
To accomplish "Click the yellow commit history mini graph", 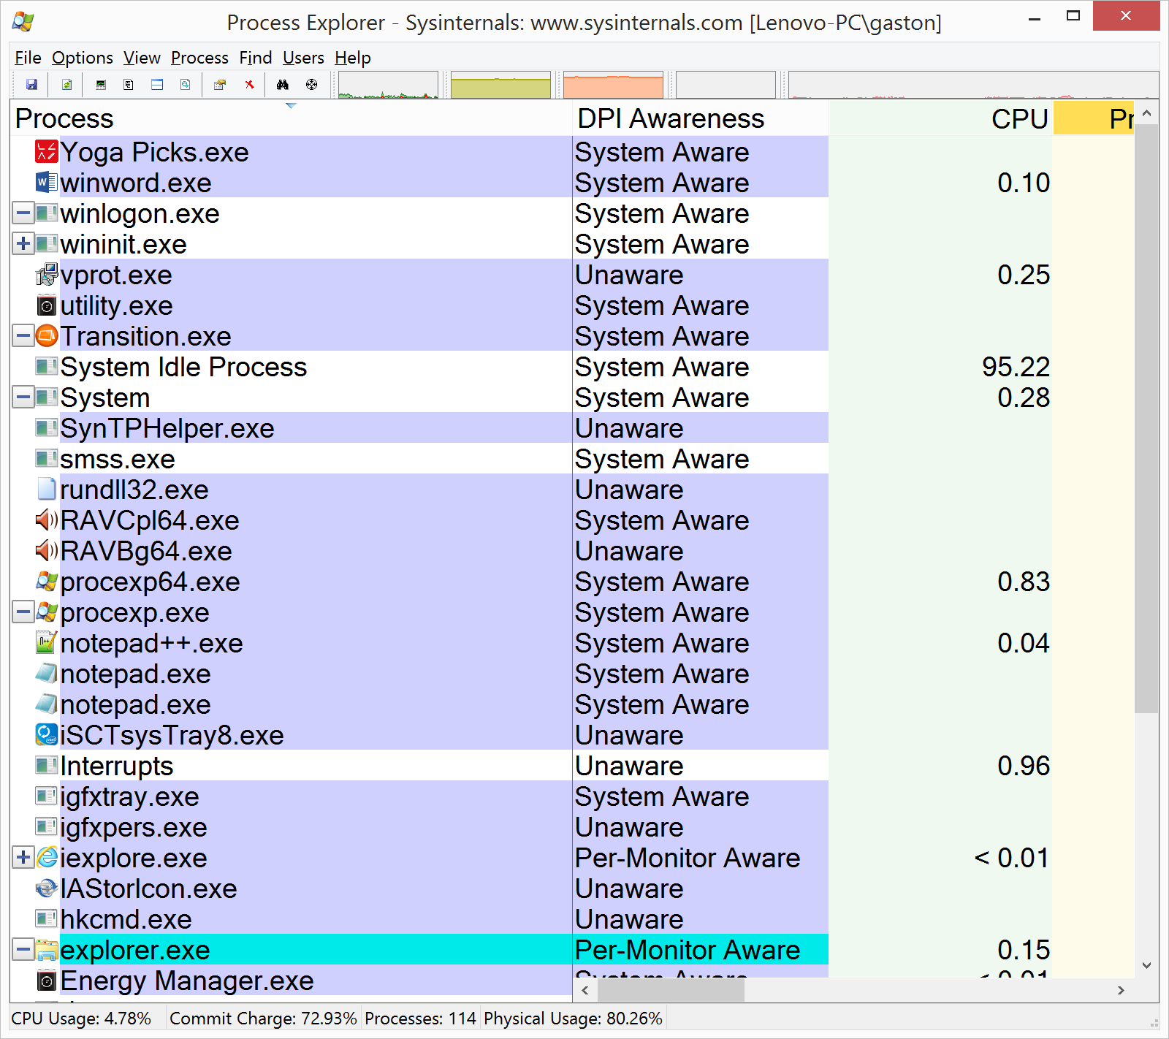I will coord(500,85).
